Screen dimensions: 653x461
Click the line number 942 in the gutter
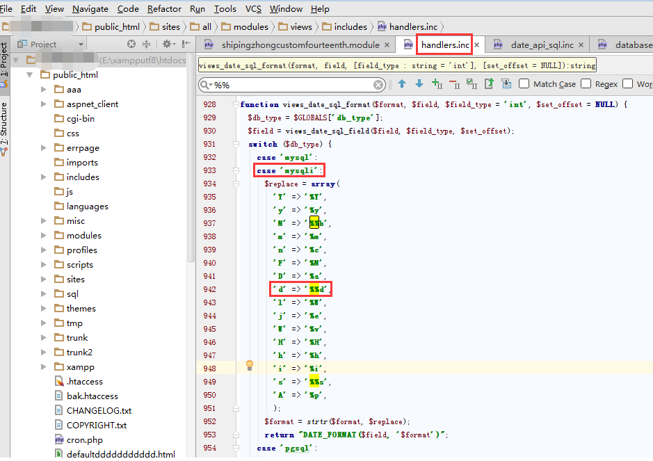coord(209,289)
